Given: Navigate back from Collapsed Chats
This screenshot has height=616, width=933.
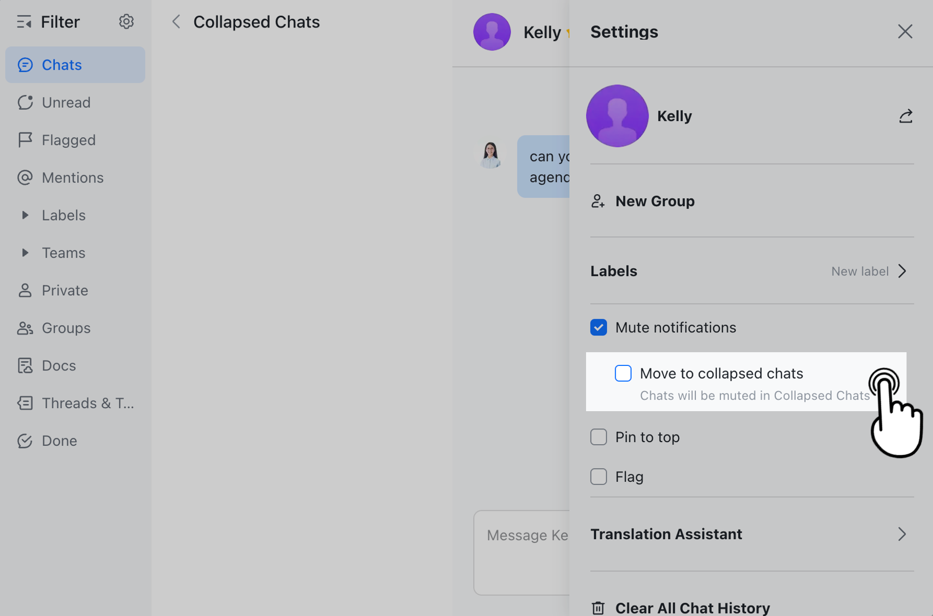Looking at the screenshot, I should point(176,21).
